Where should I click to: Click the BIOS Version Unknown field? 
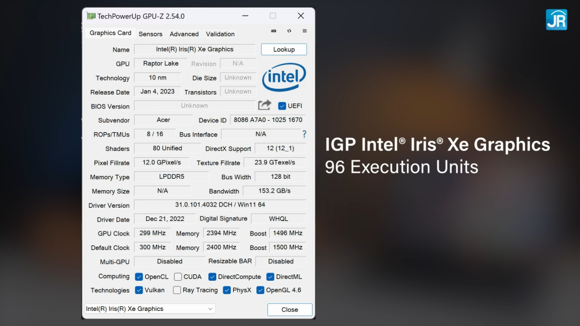click(x=194, y=106)
